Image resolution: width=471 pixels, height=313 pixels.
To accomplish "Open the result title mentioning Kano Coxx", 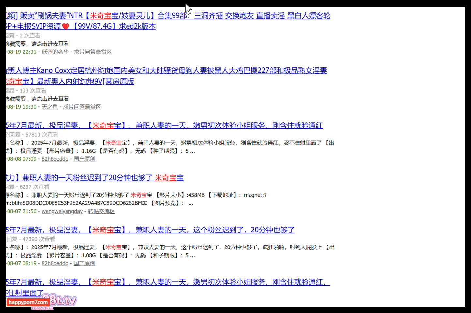I will [x=166, y=71].
